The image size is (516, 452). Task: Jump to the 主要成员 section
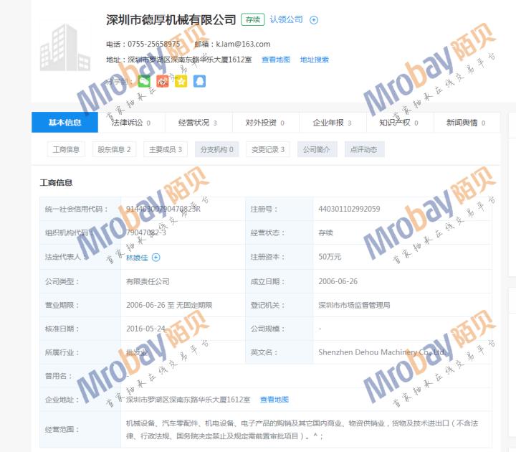165,149
